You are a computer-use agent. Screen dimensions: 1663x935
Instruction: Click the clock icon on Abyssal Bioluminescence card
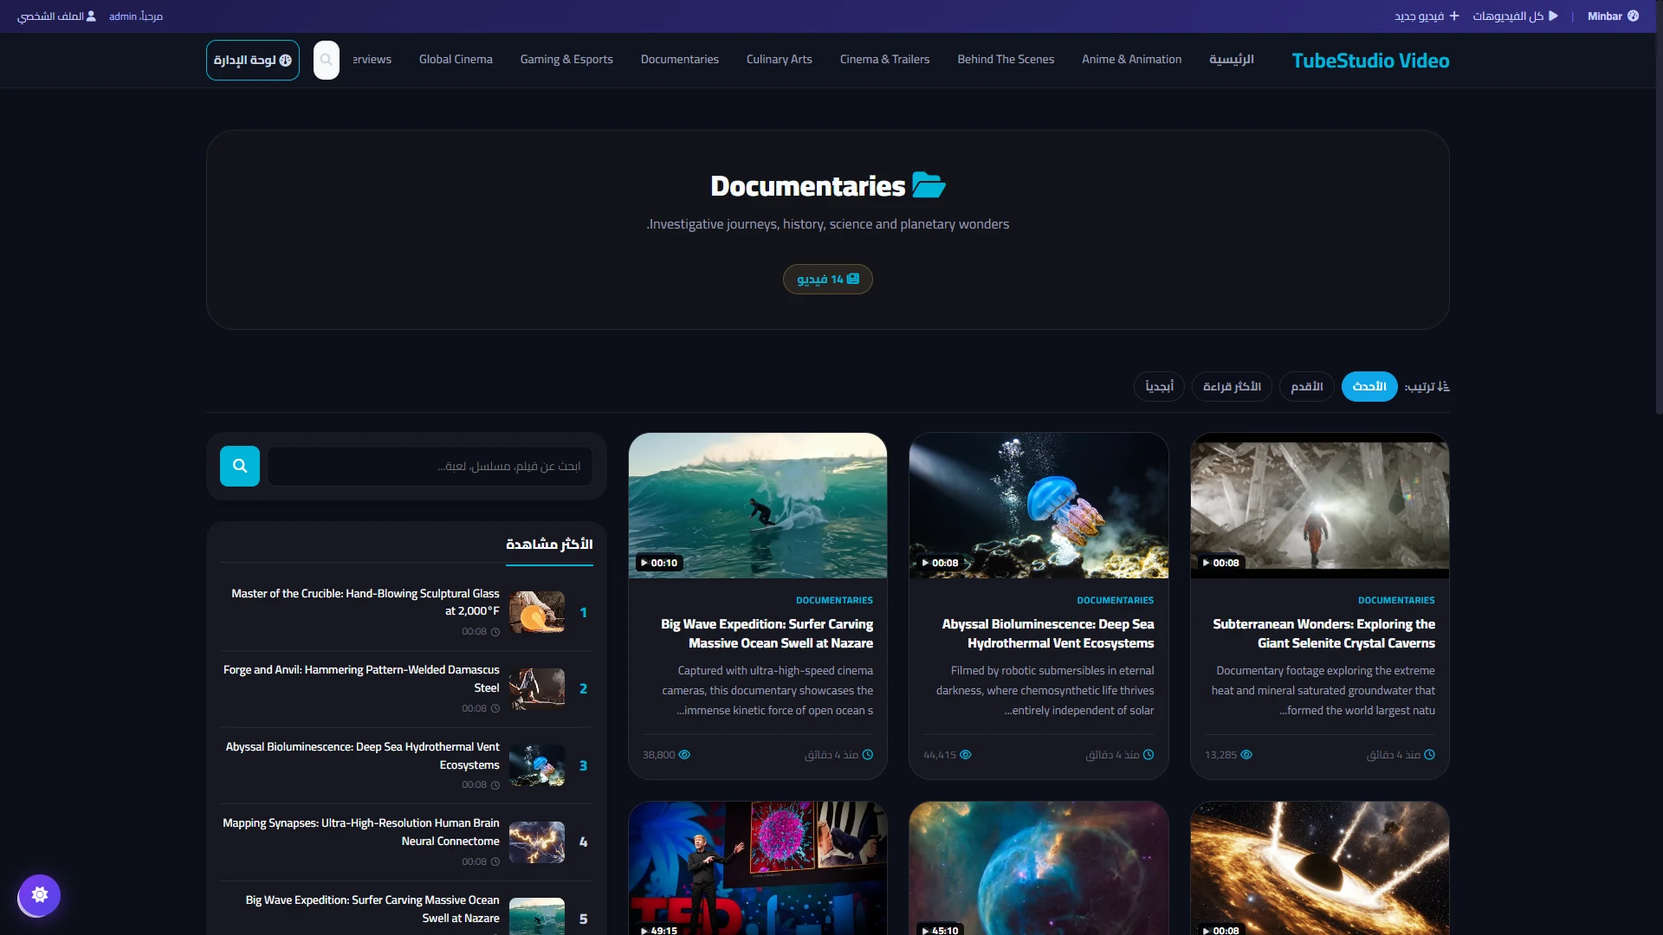click(x=1149, y=755)
